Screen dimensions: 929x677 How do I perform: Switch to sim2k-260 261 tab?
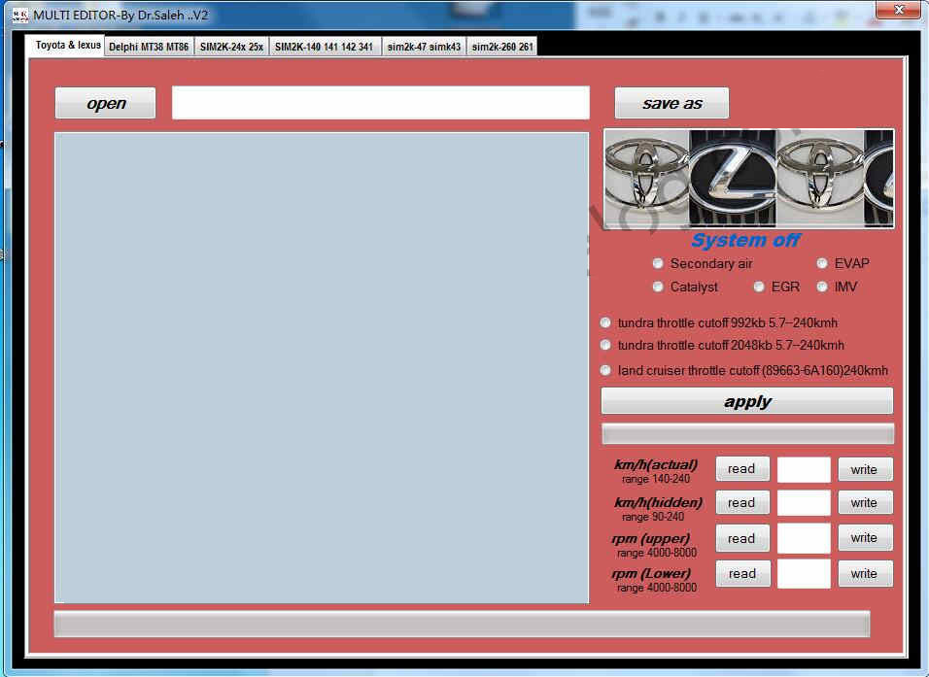[502, 47]
